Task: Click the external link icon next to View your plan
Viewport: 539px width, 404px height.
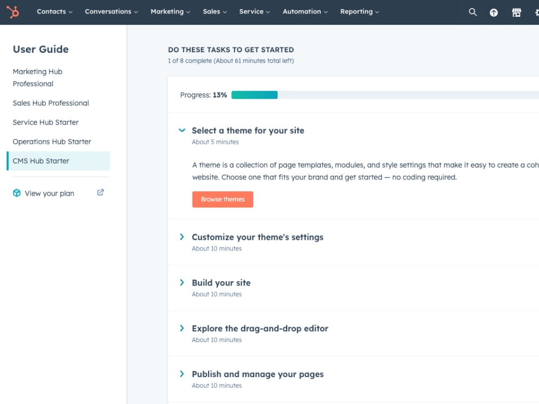Action: (x=100, y=192)
